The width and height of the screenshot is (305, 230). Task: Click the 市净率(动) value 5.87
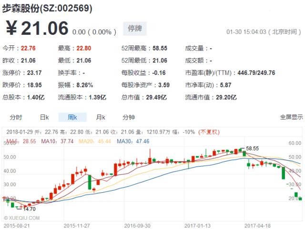pos(225,85)
